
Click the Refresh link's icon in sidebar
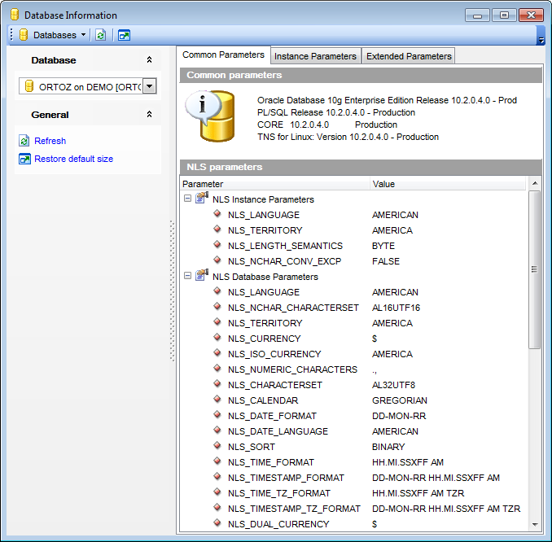point(24,141)
